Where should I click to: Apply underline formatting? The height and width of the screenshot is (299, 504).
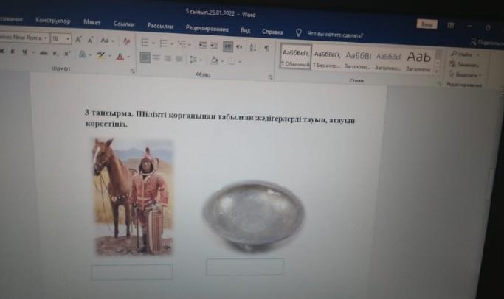[x=24, y=52]
